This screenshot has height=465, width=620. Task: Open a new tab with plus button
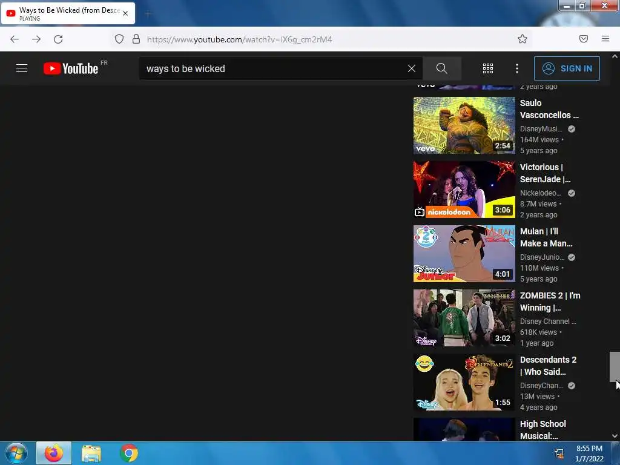pyautogui.click(x=148, y=15)
